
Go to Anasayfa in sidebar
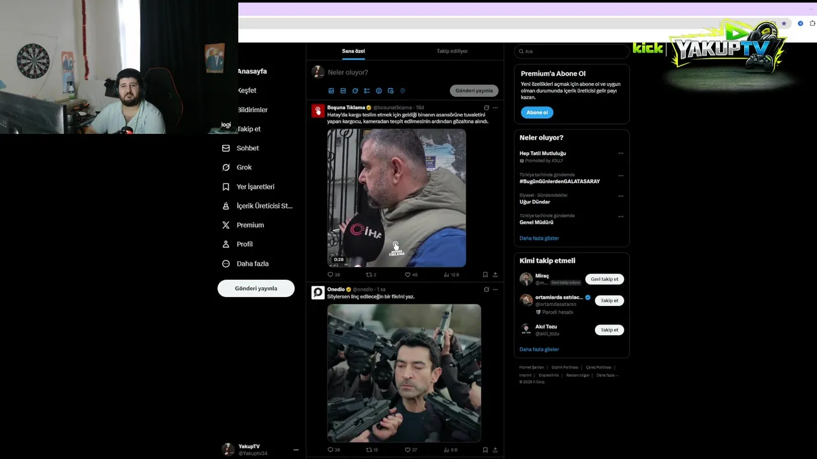tap(252, 71)
